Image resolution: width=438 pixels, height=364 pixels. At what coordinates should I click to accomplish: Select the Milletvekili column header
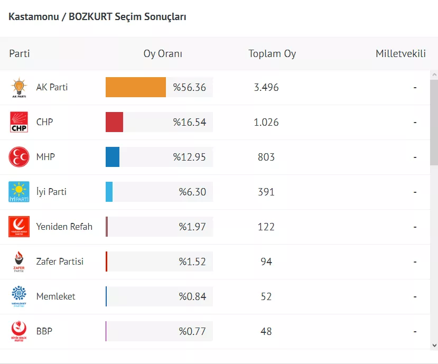[400, 54]
